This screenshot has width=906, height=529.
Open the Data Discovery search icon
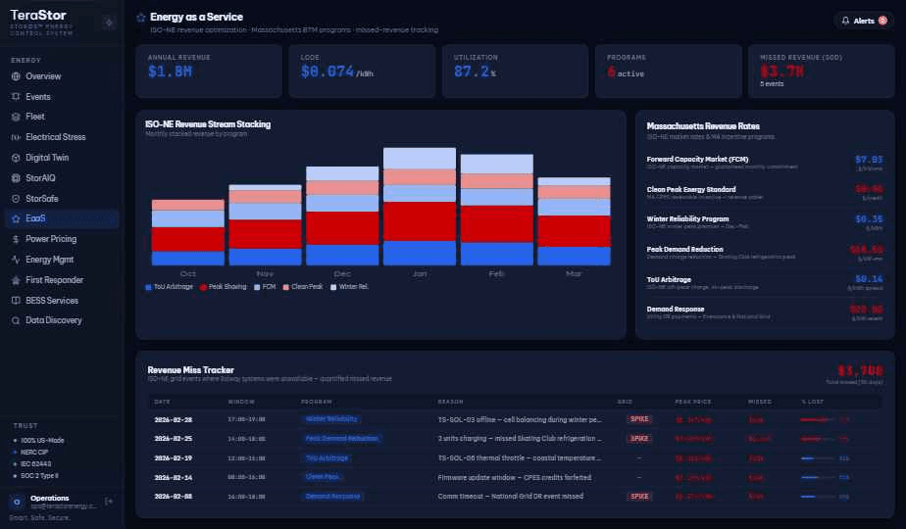[16, 320]
